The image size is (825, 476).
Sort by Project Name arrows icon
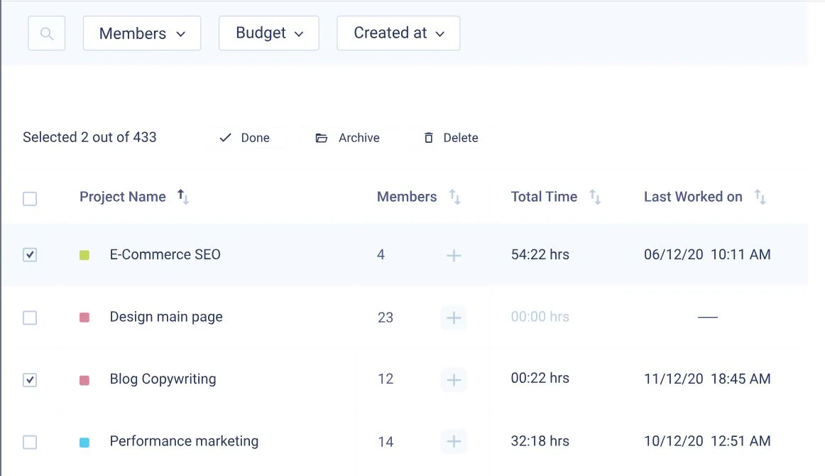pos(182,196)
